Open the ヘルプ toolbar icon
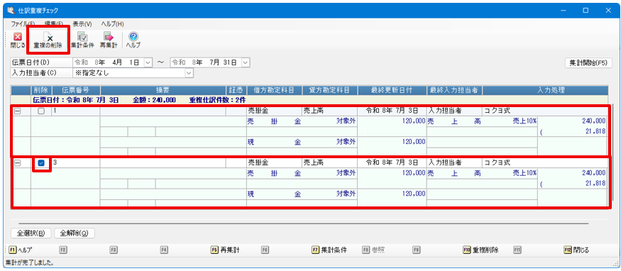 click(133, 40)
